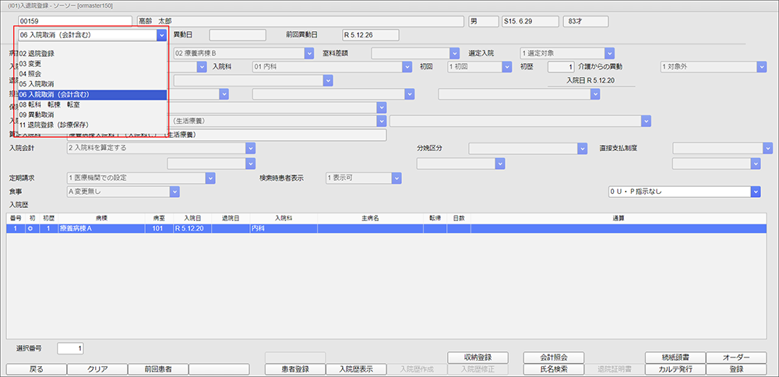Click the 登録 button
This screenshot has height=377, width=779.
pyautogui.click(x=736, y=369)
